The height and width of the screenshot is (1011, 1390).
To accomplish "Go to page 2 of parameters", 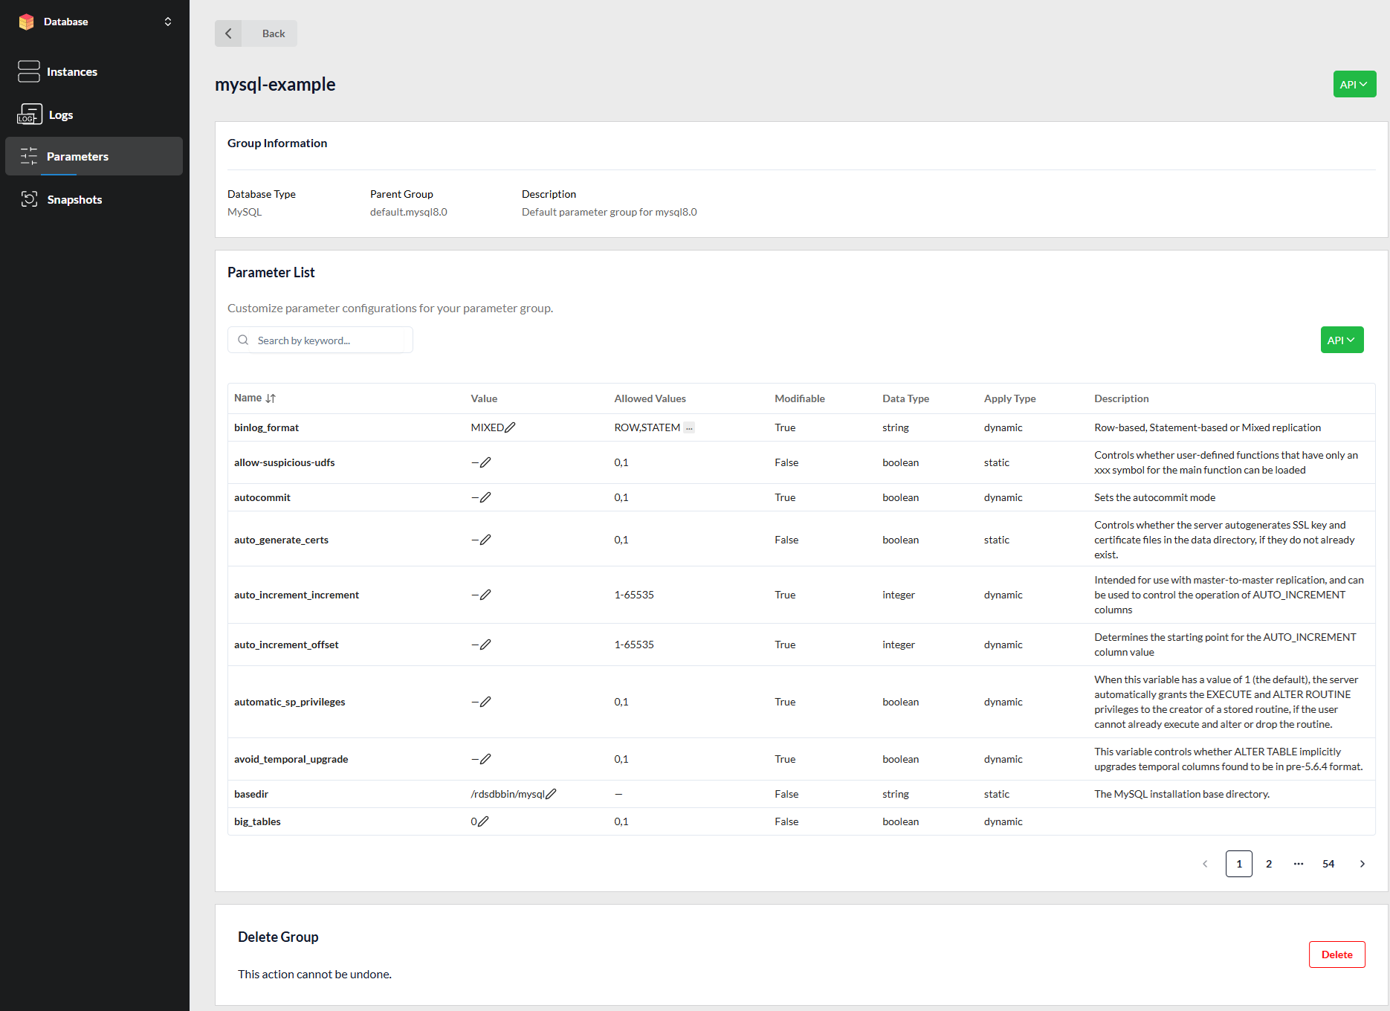I will click(x=1269, y=864).
